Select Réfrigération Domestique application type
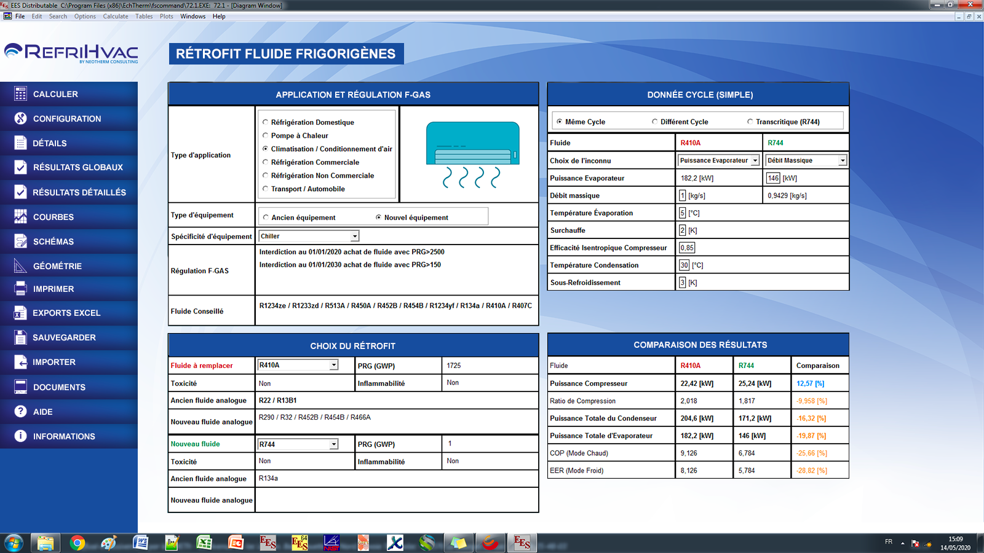This screenshot has height=553, width=984. click(266, 122)
